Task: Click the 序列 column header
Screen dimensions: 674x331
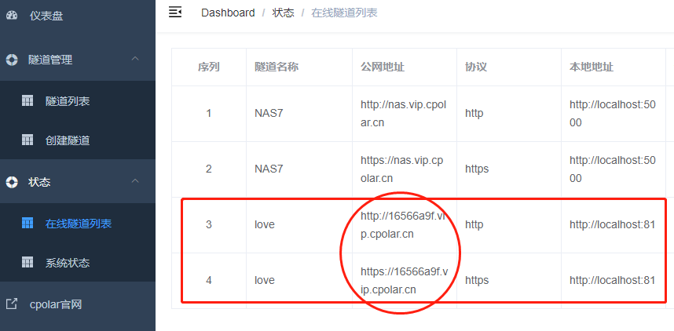Action: pos(209,67)
